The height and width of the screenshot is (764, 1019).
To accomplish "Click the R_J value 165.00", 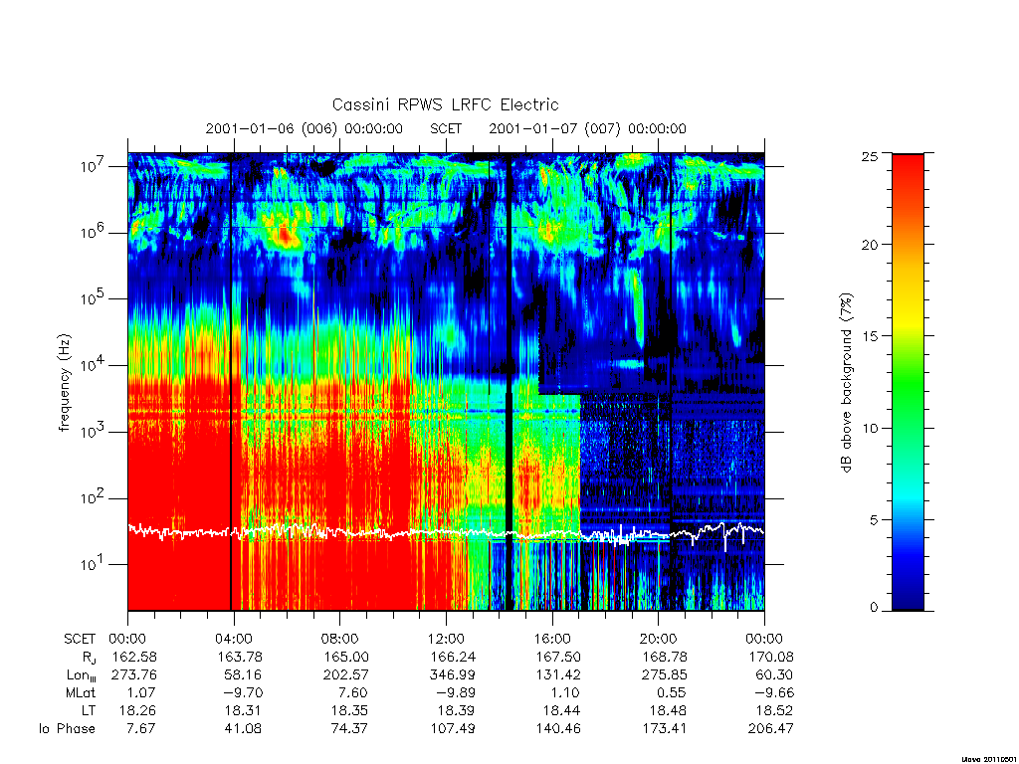I will tap(345, 657).
